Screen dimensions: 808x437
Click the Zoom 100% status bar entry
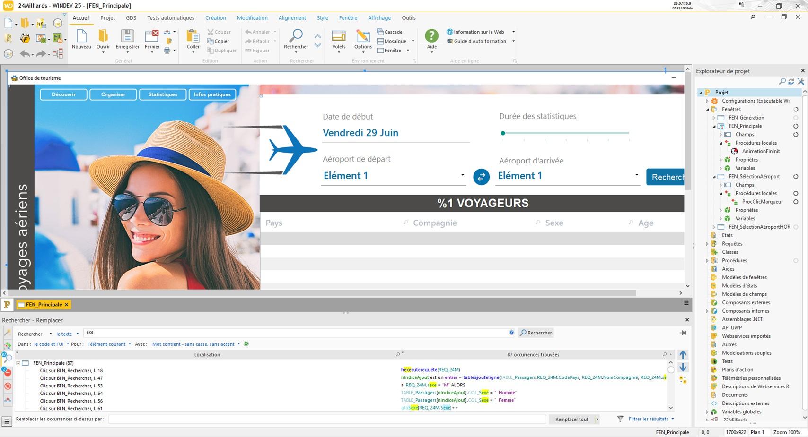point(786,432)
